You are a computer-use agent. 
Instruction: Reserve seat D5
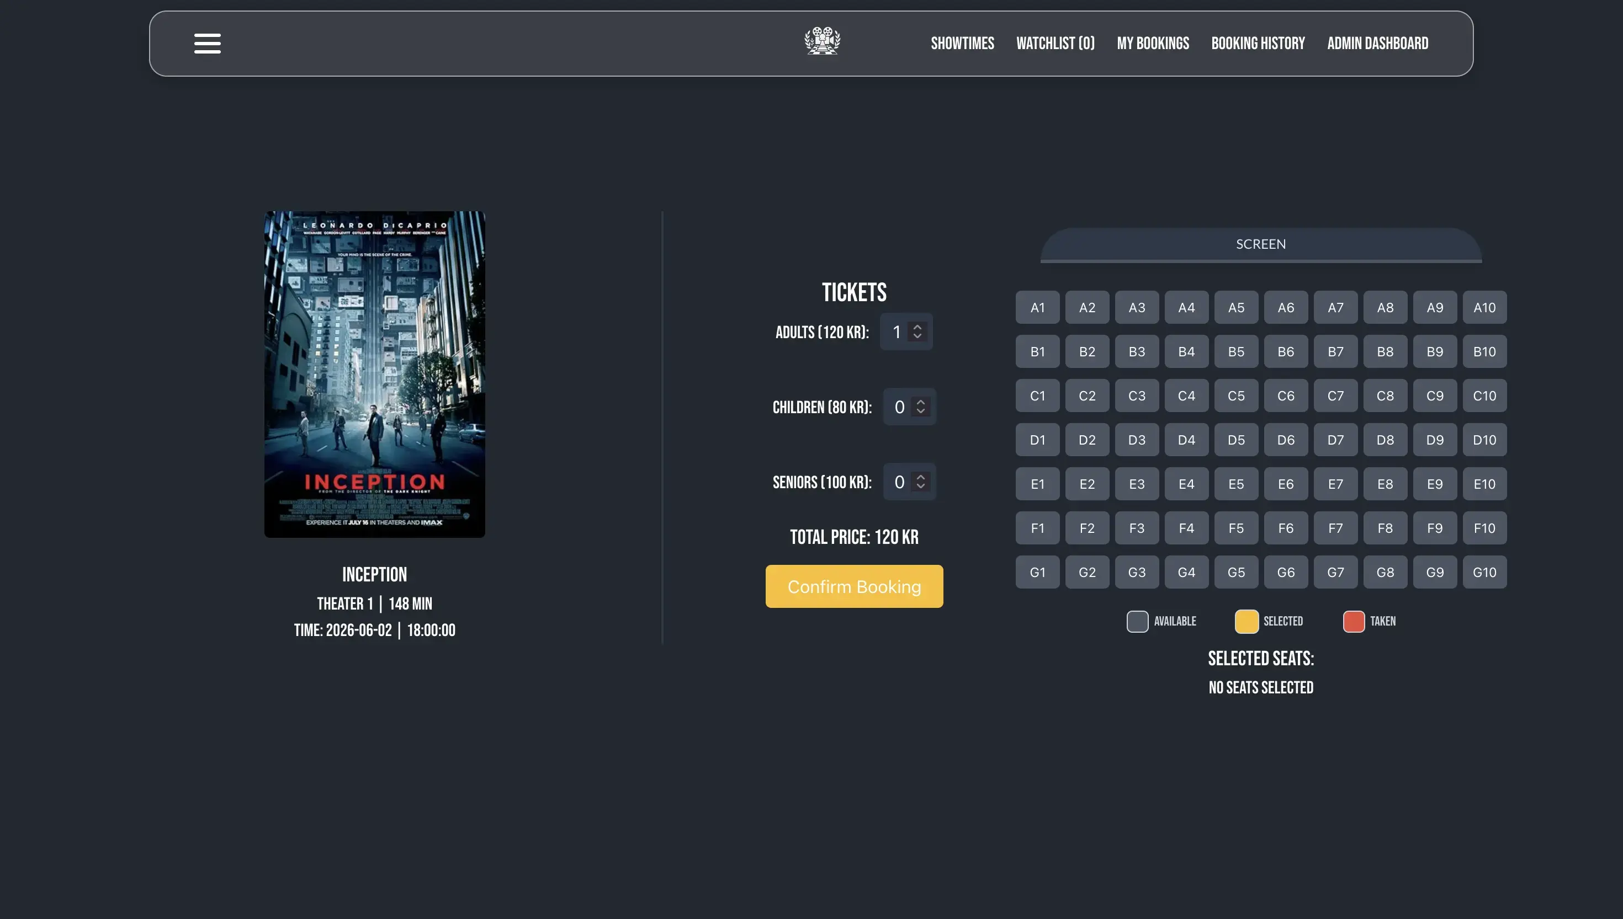1236,440
